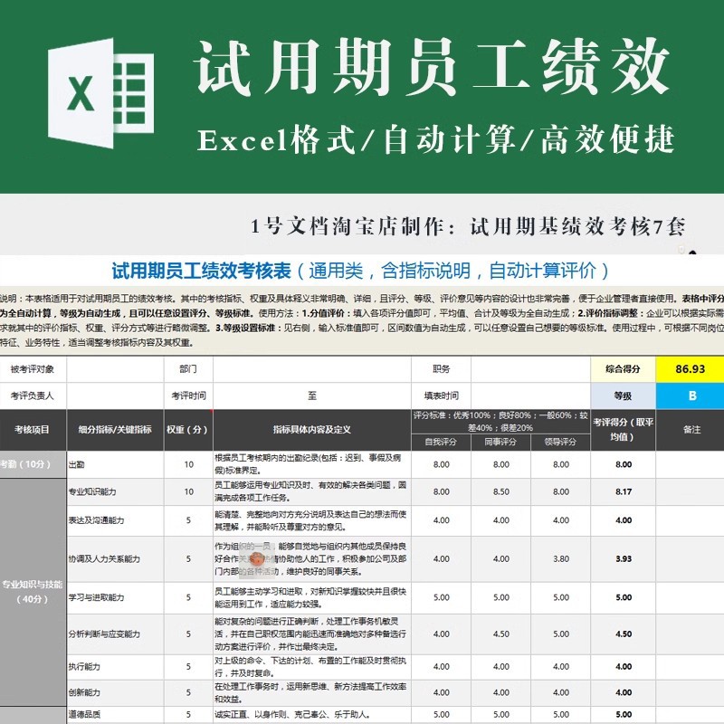Viewport: 724px width, 724px height.
Task: Click the empty cell next to 填表时间
Action: click(531, 395)
